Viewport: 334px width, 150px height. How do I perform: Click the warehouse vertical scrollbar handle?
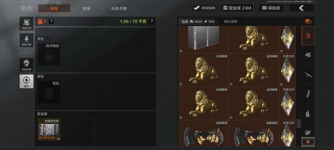tap(299, 123)
